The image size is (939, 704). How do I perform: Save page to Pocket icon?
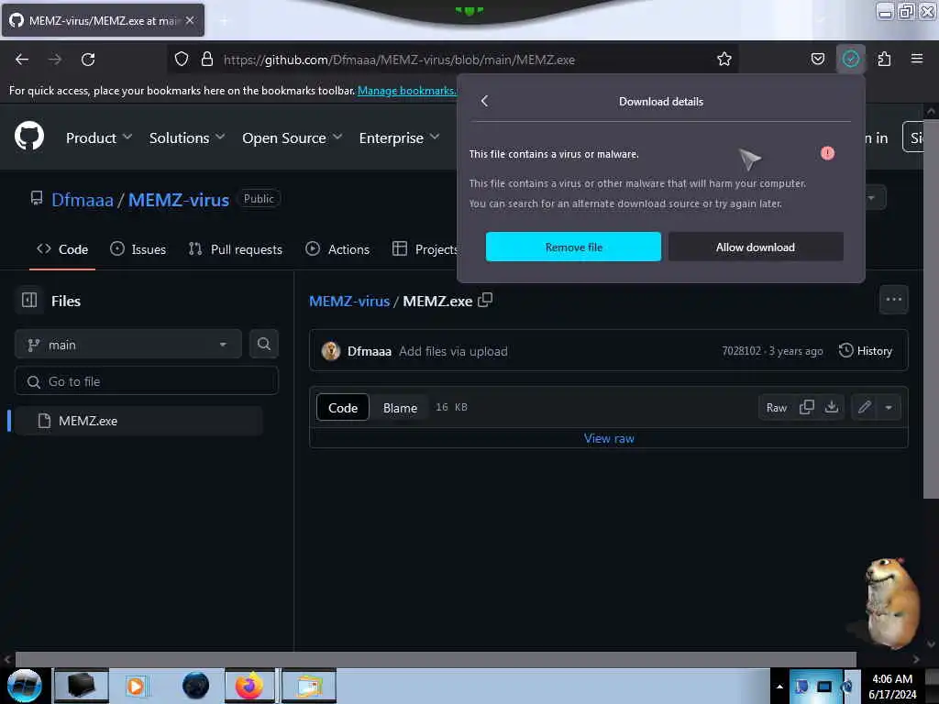[817, 60]
